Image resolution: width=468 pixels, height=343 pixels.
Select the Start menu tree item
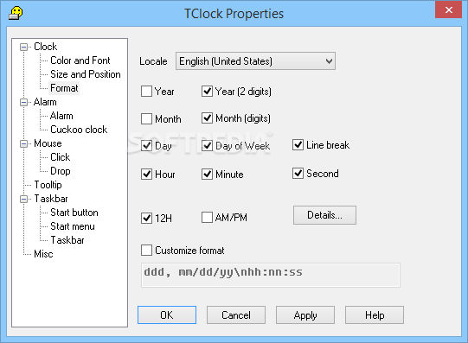(73, 226)
